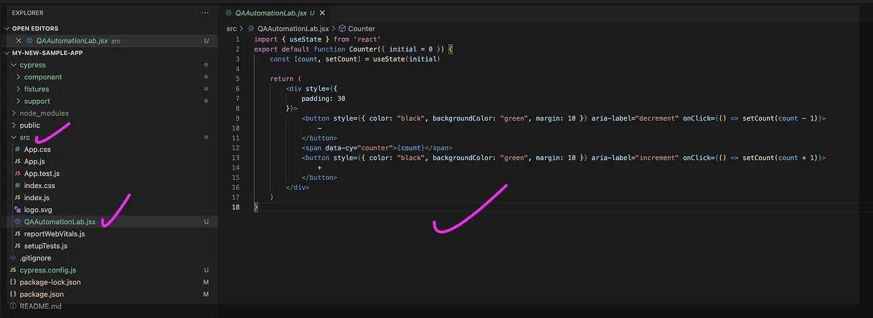Click the JS icon beside App.js

(x=17, y=161)
